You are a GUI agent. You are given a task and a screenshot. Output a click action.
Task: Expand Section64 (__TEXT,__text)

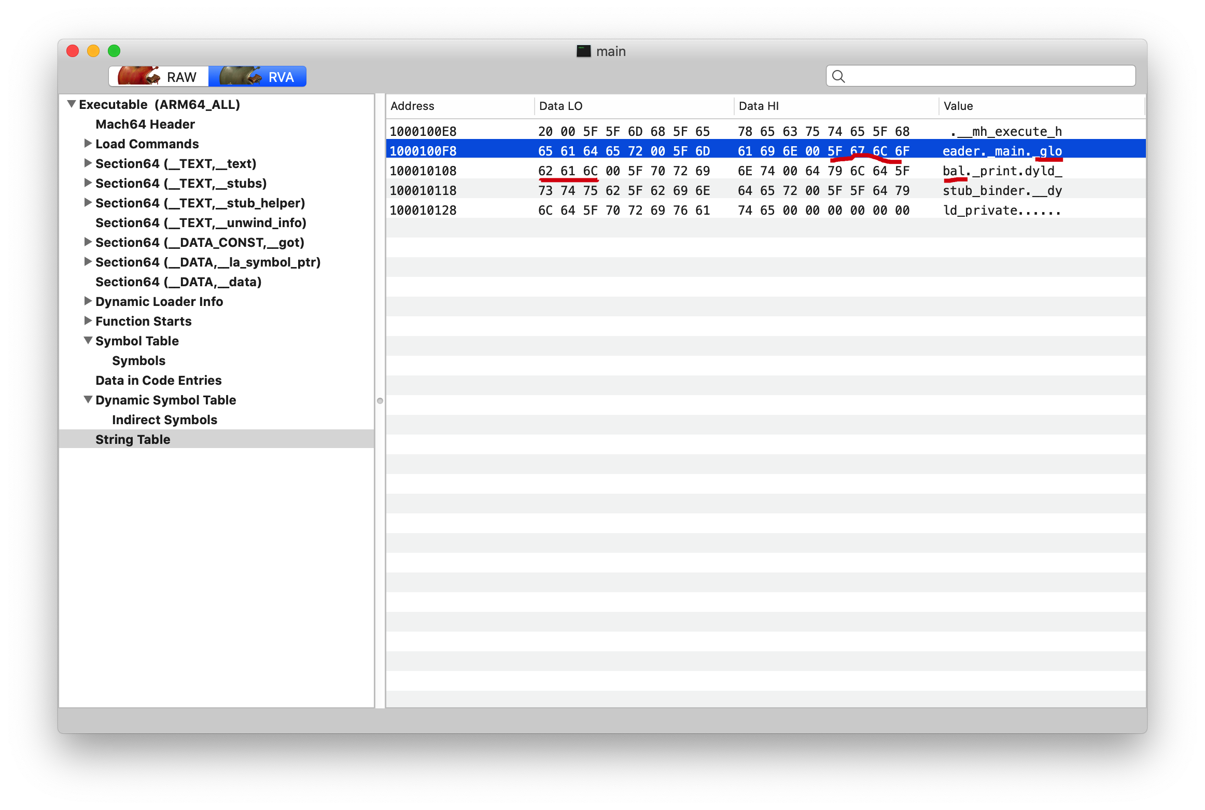click(88, 163)
